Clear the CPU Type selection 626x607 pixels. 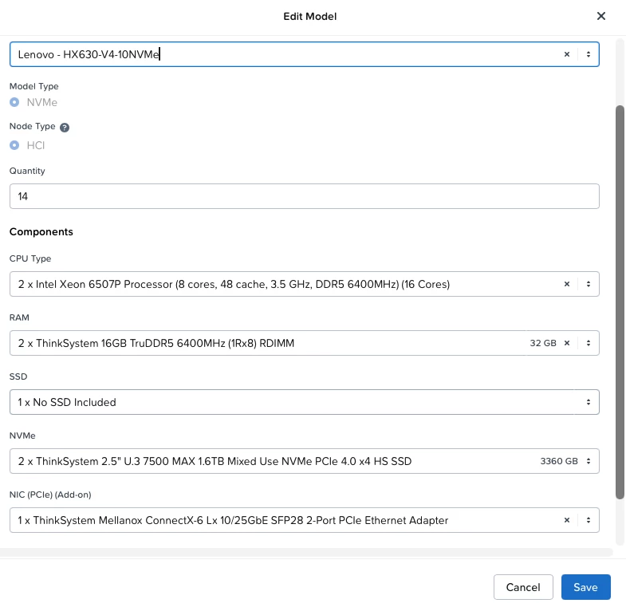(x=566, y=284)
